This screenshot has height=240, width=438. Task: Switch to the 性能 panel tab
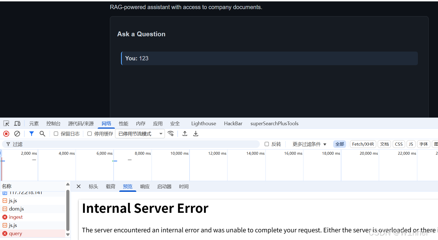pyautogui.click(x=124, y=124)
